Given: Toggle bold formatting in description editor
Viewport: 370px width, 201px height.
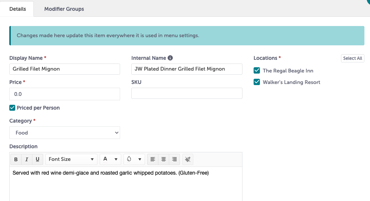Looking at the screenshot, I should 16,159.
